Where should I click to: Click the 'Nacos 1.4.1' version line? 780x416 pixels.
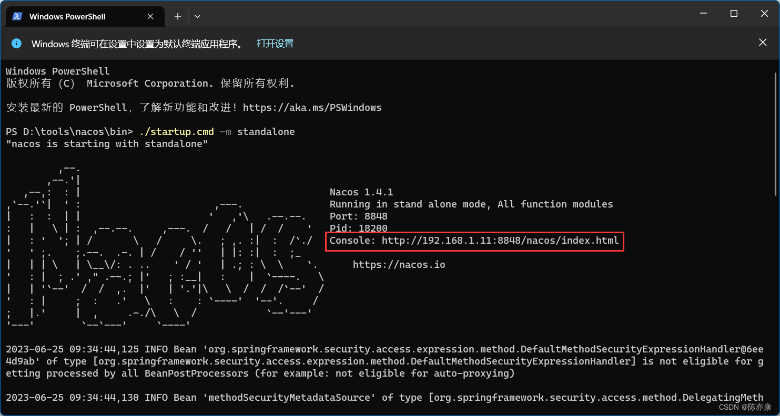click(361, 192)
